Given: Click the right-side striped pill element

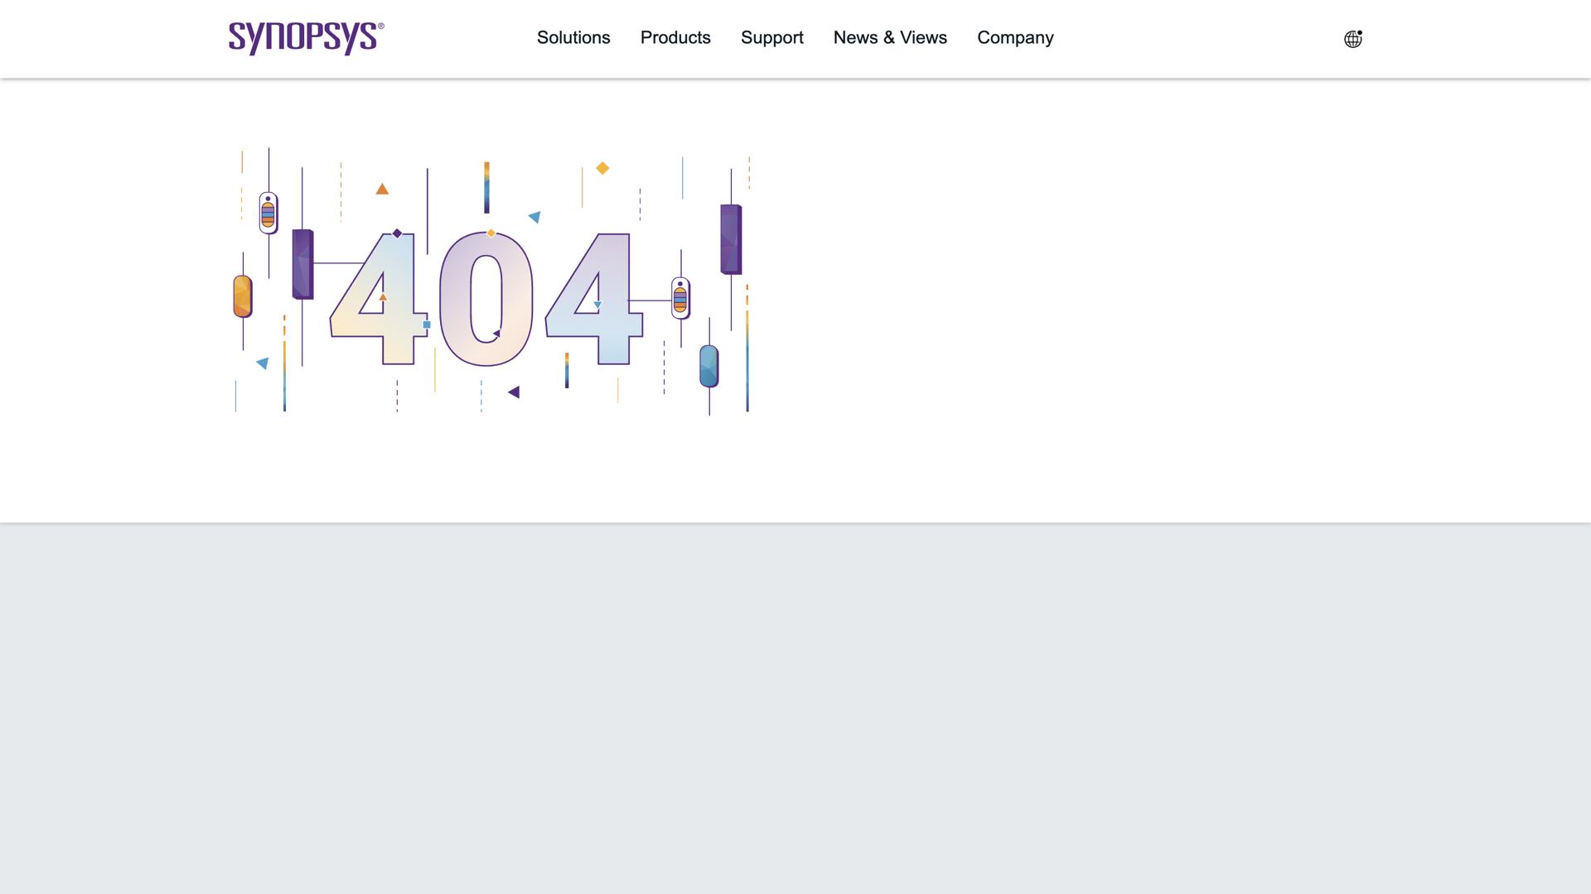Looking at the screenshot, I should (679, 296).
